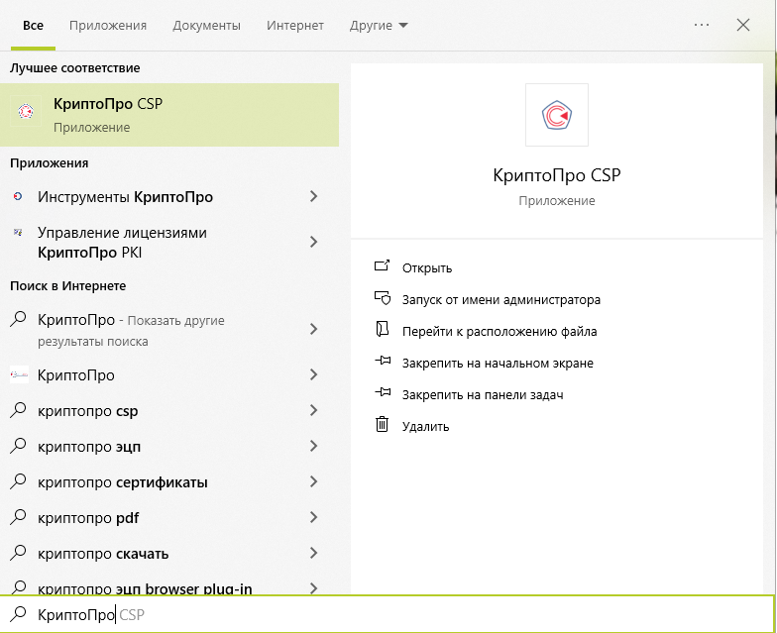This screenshot has height=633, width=777.
Task: Open the three-dots options menu
Action: (702, 25)
